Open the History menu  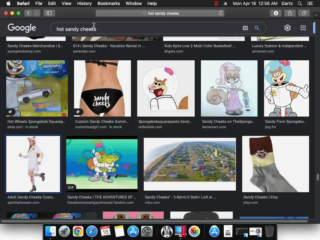[x=84, y=3]
